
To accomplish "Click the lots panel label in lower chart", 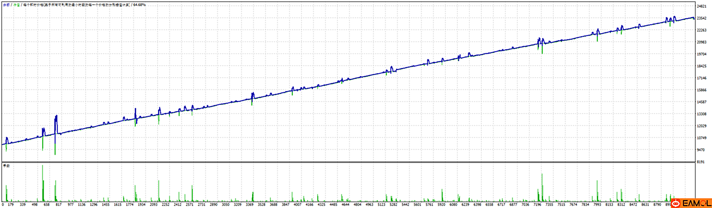I will point(6,165).
